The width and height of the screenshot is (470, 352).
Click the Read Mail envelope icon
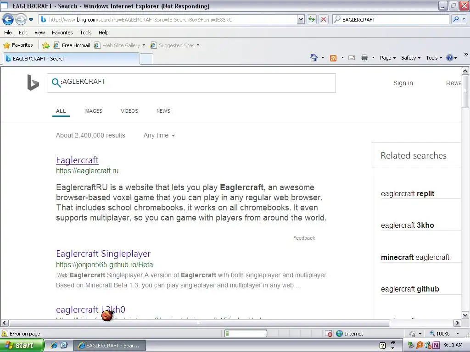tap(352, 58)
